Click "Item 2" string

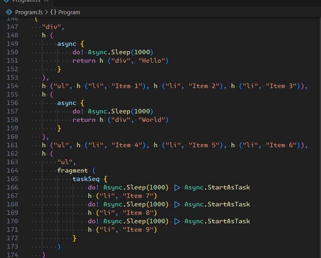click(x=204, y=86)
